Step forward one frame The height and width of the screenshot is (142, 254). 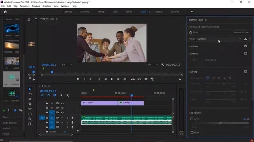(118, 79)
